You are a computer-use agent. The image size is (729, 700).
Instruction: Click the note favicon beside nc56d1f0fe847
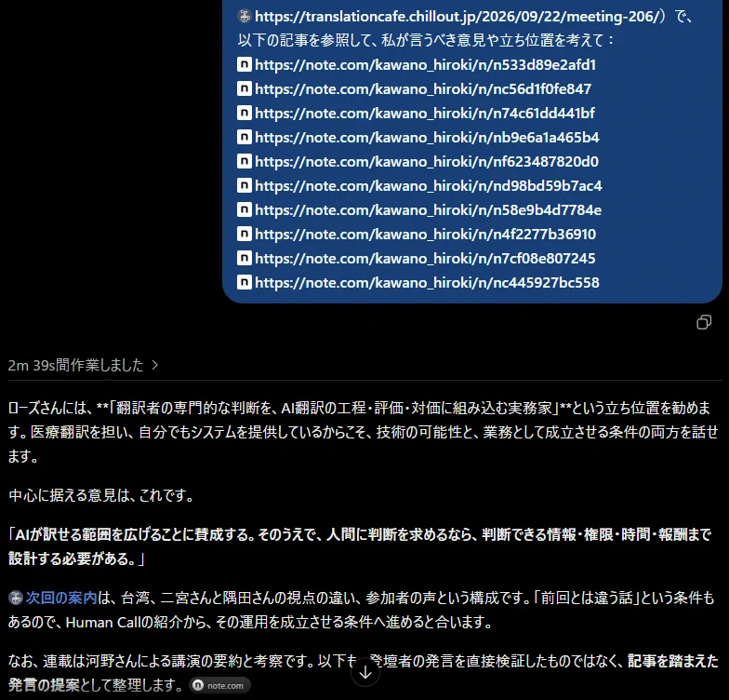(x=245, y=88)
